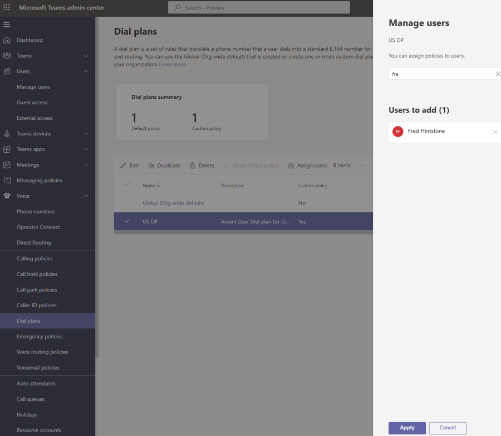Expand the Meetings chevron
501x436 pixels.
pyautogui.click(x=86, y=165)
